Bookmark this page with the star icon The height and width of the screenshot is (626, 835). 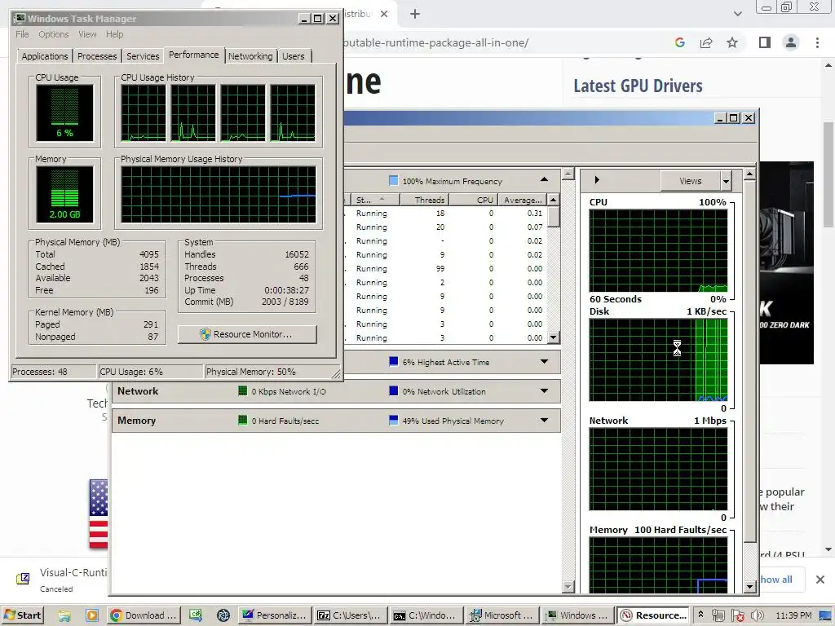coord(732,42)
